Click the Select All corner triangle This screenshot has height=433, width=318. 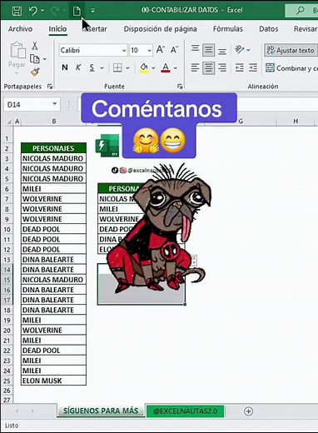tap(9, 122)
